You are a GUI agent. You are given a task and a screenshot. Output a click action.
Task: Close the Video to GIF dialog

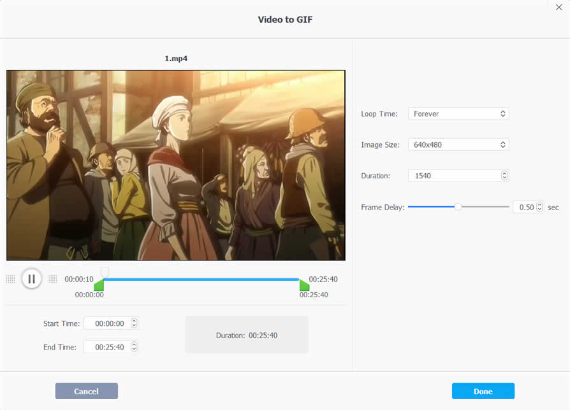coord(559,7)
